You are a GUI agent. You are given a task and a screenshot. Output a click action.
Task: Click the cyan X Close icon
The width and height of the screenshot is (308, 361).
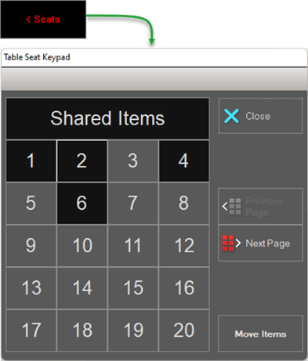(x=231, y=116)
